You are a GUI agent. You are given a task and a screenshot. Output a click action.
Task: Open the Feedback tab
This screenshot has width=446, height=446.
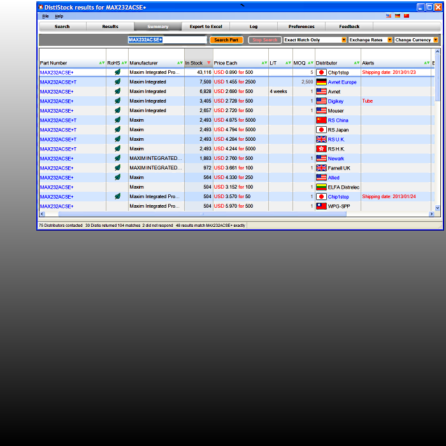pos(349,27)
